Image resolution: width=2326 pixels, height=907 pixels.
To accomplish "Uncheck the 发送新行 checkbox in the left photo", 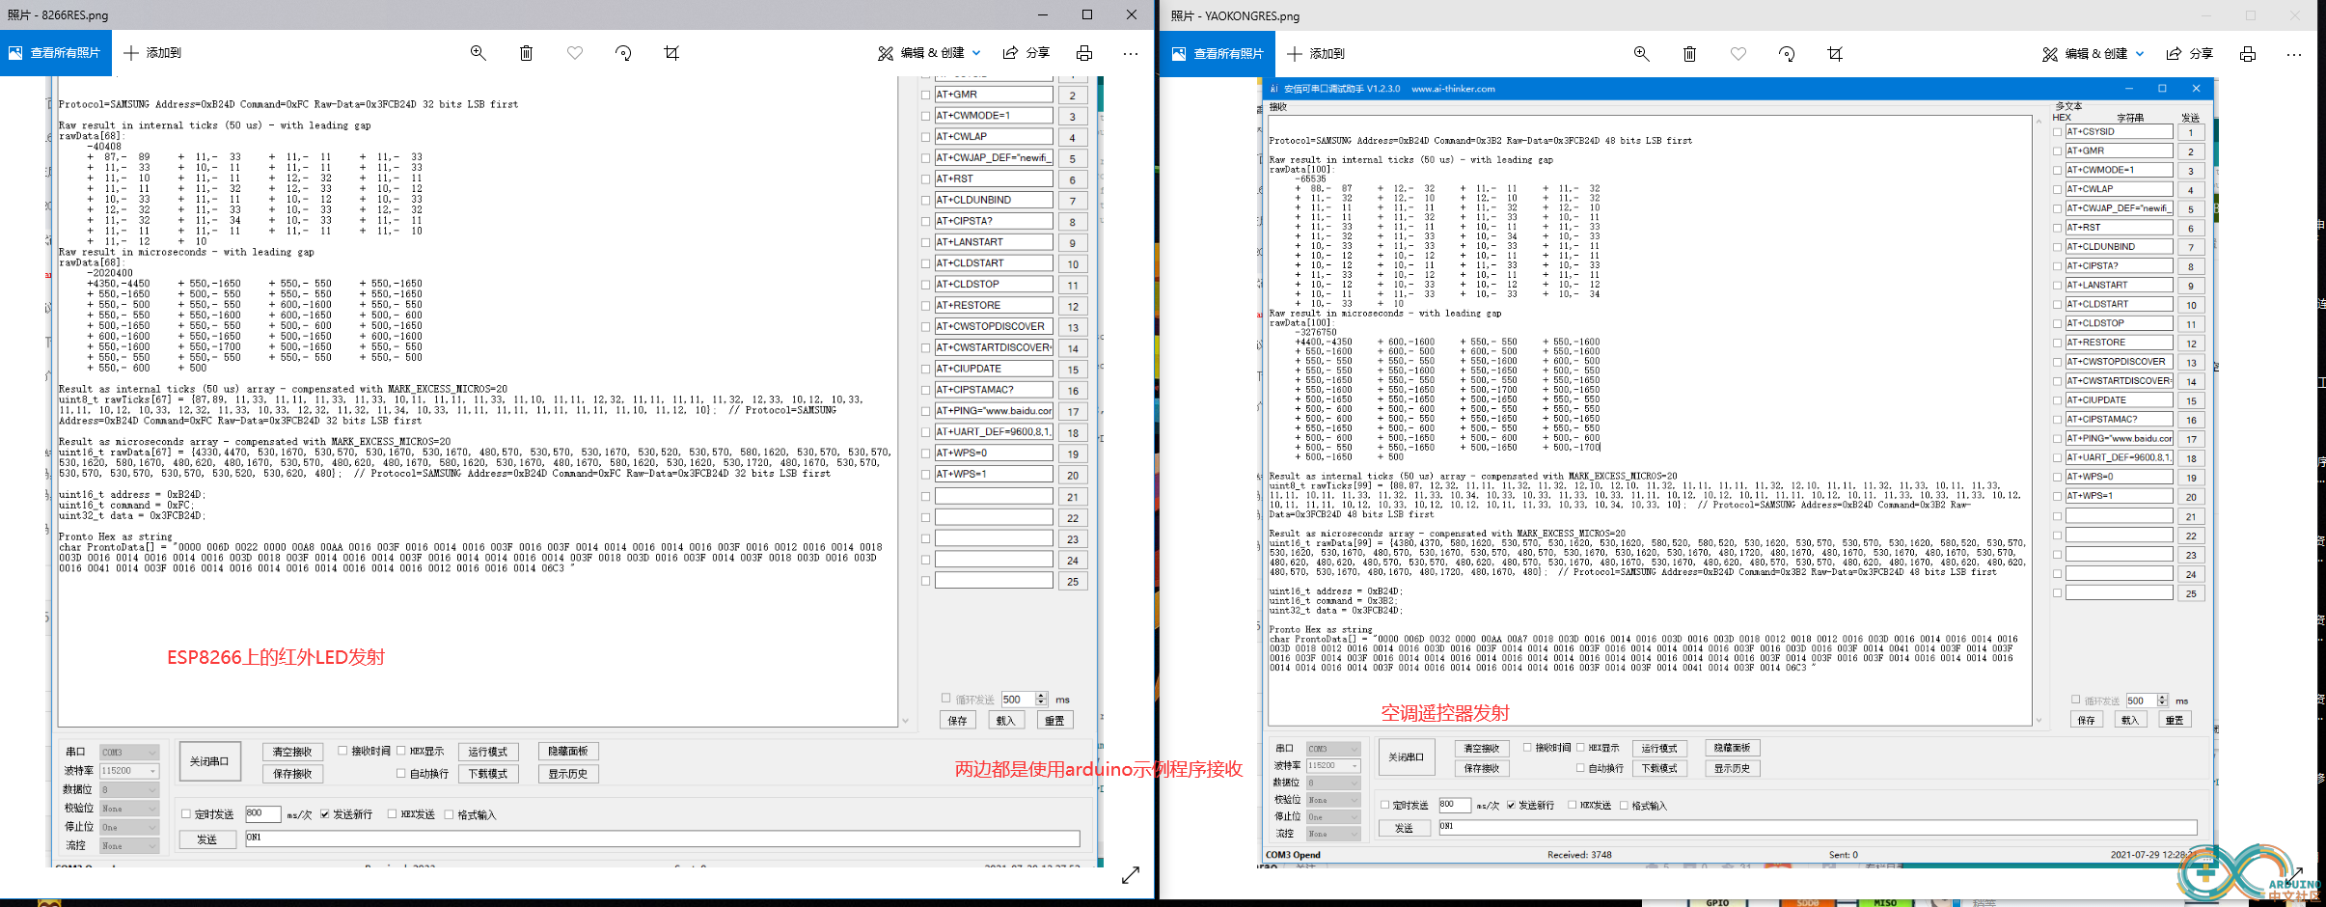I will tap(325, 814).
